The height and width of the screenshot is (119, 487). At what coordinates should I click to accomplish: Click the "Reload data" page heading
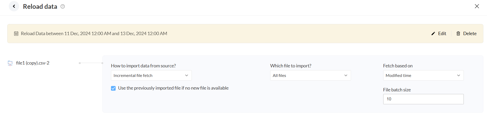tap(40, 7)
